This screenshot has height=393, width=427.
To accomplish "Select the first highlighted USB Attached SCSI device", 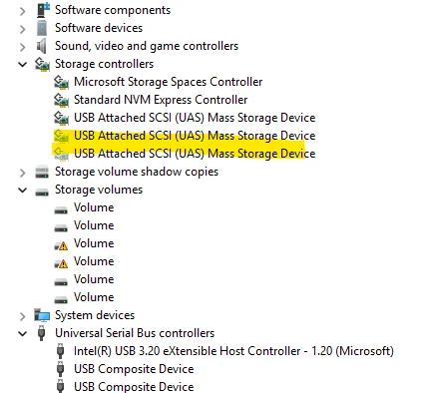I will (x=195, y=136).
